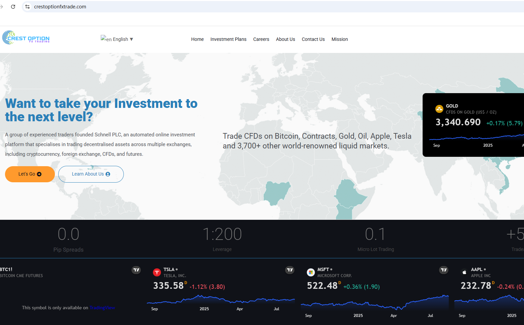Click the Learn About Us button

coord(91,174)
